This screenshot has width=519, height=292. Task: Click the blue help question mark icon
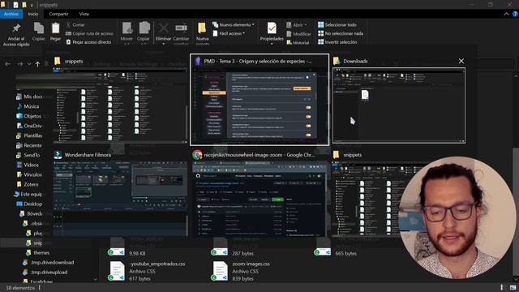pyautogui.click(x=515, y=14)
